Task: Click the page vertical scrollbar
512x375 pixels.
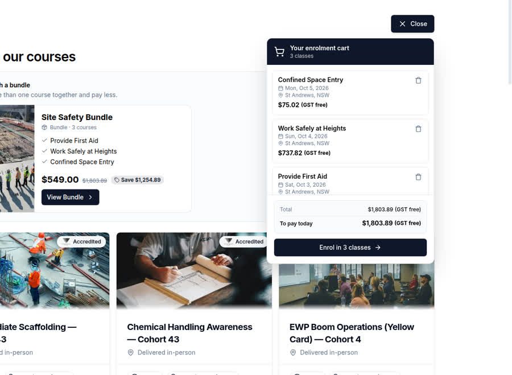Action: (x=510, y=43)
